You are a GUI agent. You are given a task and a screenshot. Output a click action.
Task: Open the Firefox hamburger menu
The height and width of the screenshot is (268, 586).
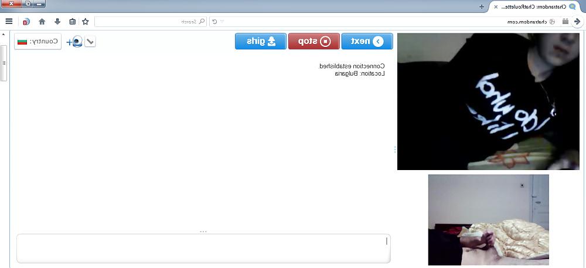click(9, 21)
